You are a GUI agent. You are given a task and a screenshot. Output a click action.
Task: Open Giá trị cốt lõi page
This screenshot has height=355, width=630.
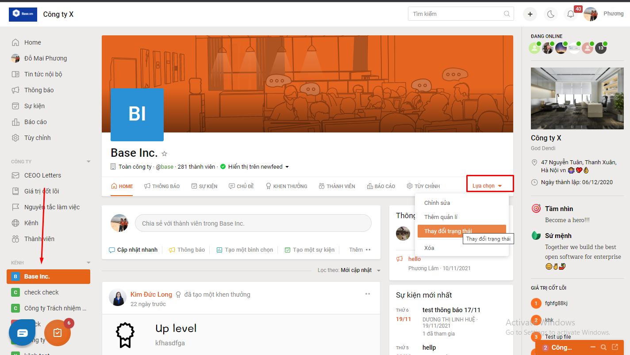[42, 191]
